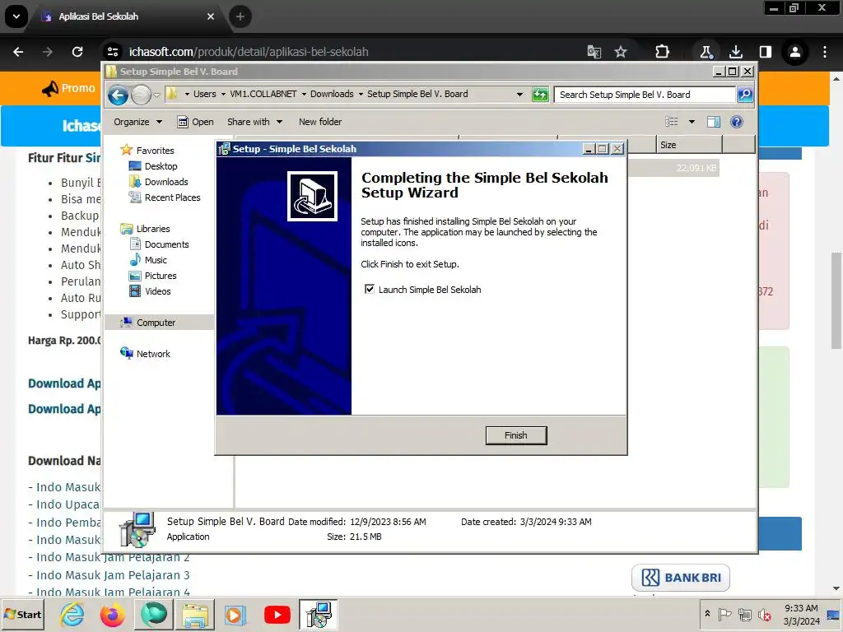This screenshot has height=632, width=843.
Task: Open Chrome Labs flask icon
Action: pos(706,52)
